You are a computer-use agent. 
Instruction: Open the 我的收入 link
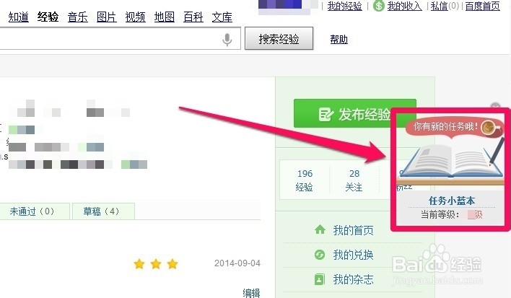tap(404, 6)
